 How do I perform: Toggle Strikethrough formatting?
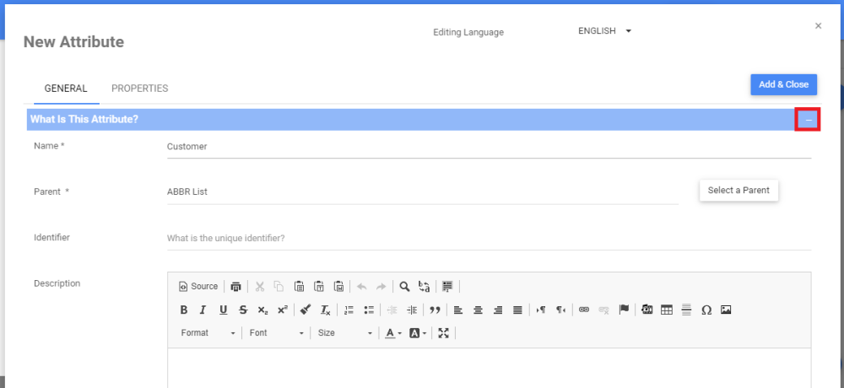pos(243,310)
